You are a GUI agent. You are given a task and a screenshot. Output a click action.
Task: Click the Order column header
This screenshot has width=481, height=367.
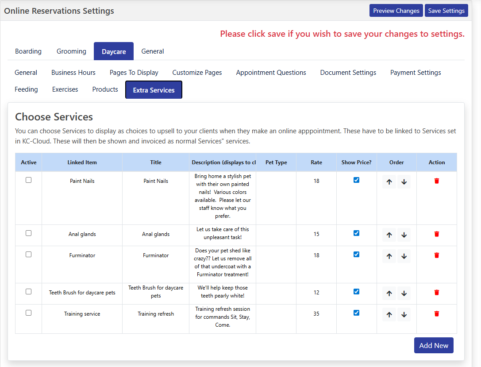click(x=396, y=162)
